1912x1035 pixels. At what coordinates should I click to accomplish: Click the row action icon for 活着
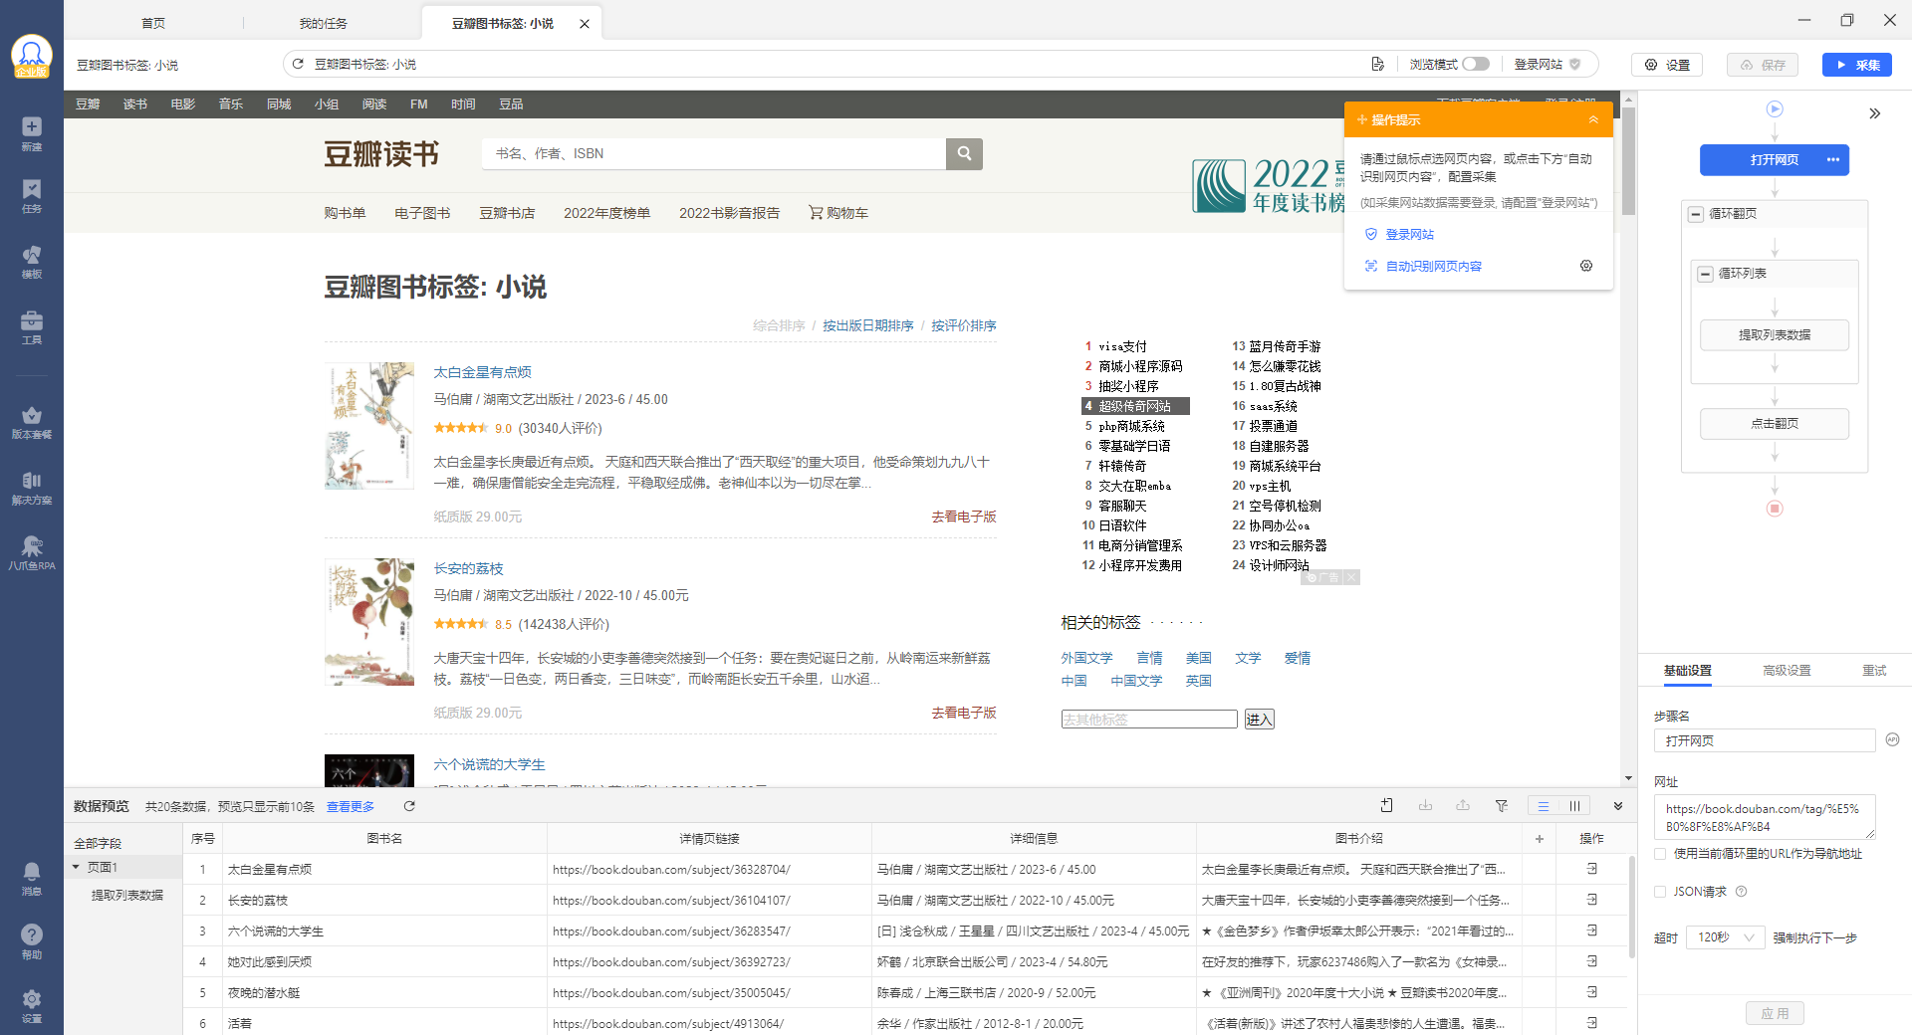[1591, 1023]
